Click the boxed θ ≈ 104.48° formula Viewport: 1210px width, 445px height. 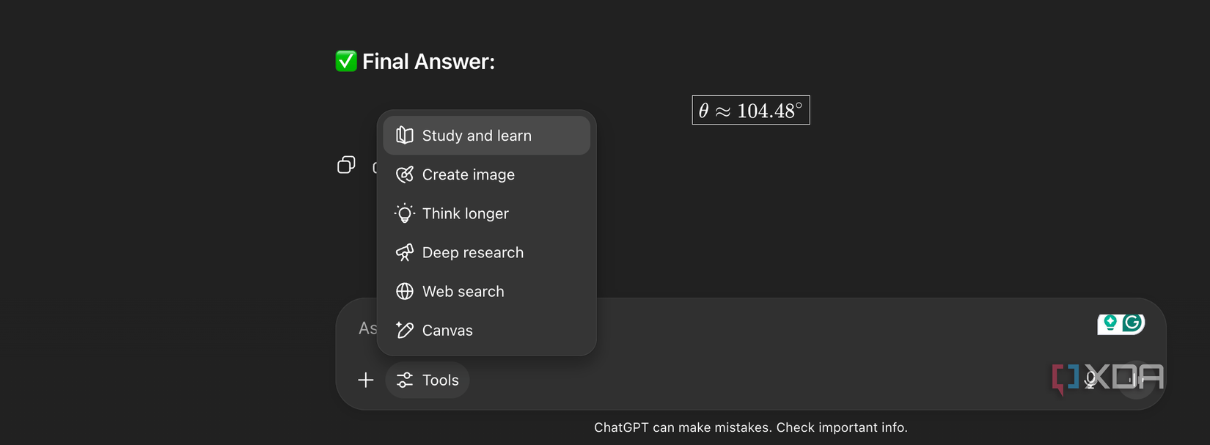click(x=751, y=110)
